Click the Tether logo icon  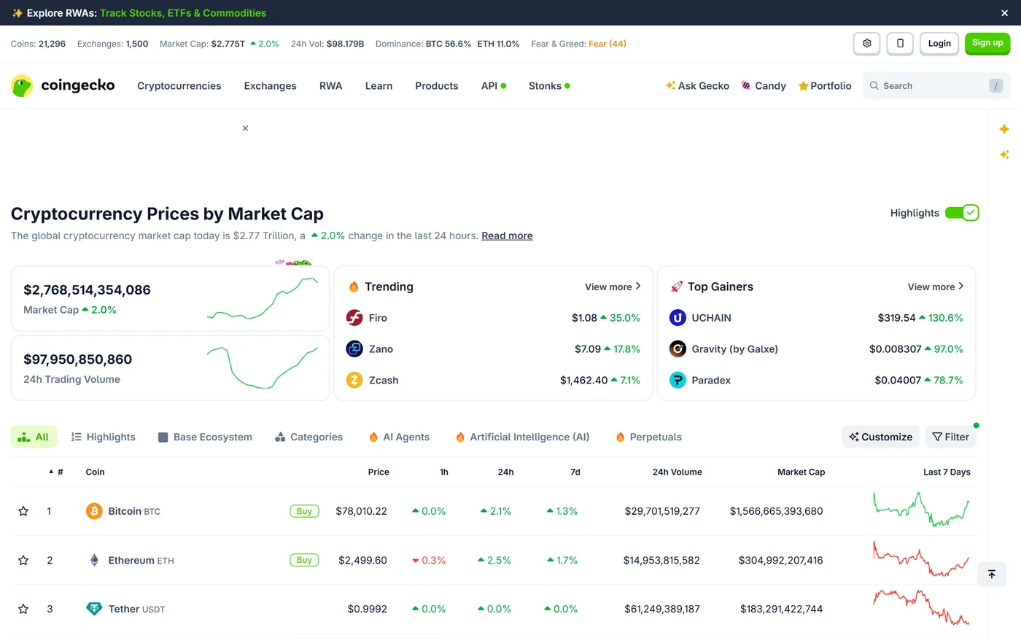94,609
